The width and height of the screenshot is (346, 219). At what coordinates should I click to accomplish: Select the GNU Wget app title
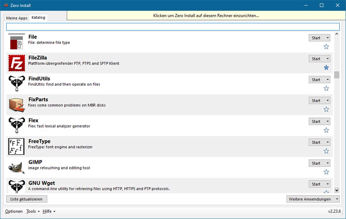click(x=42, y=183)
